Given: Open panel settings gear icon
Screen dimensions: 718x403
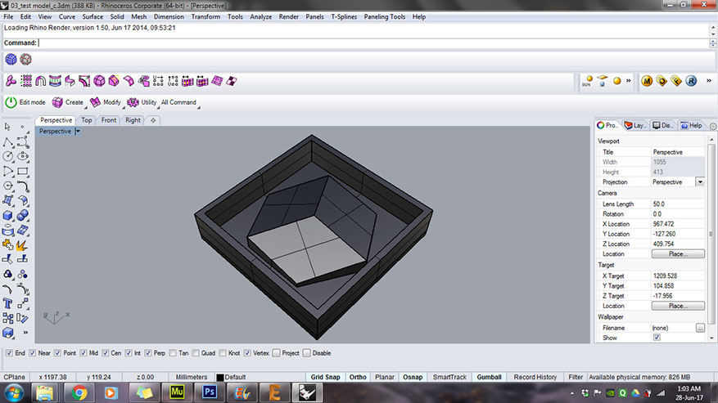Looking at the screenshot, I should [713, 126].
